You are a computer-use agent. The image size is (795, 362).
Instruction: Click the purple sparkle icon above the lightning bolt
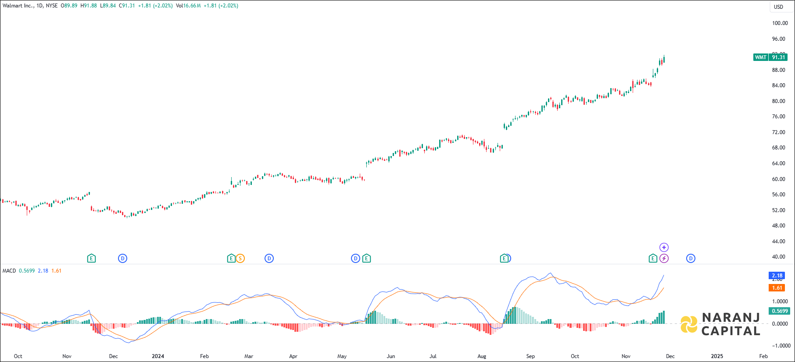coord(664,248)
